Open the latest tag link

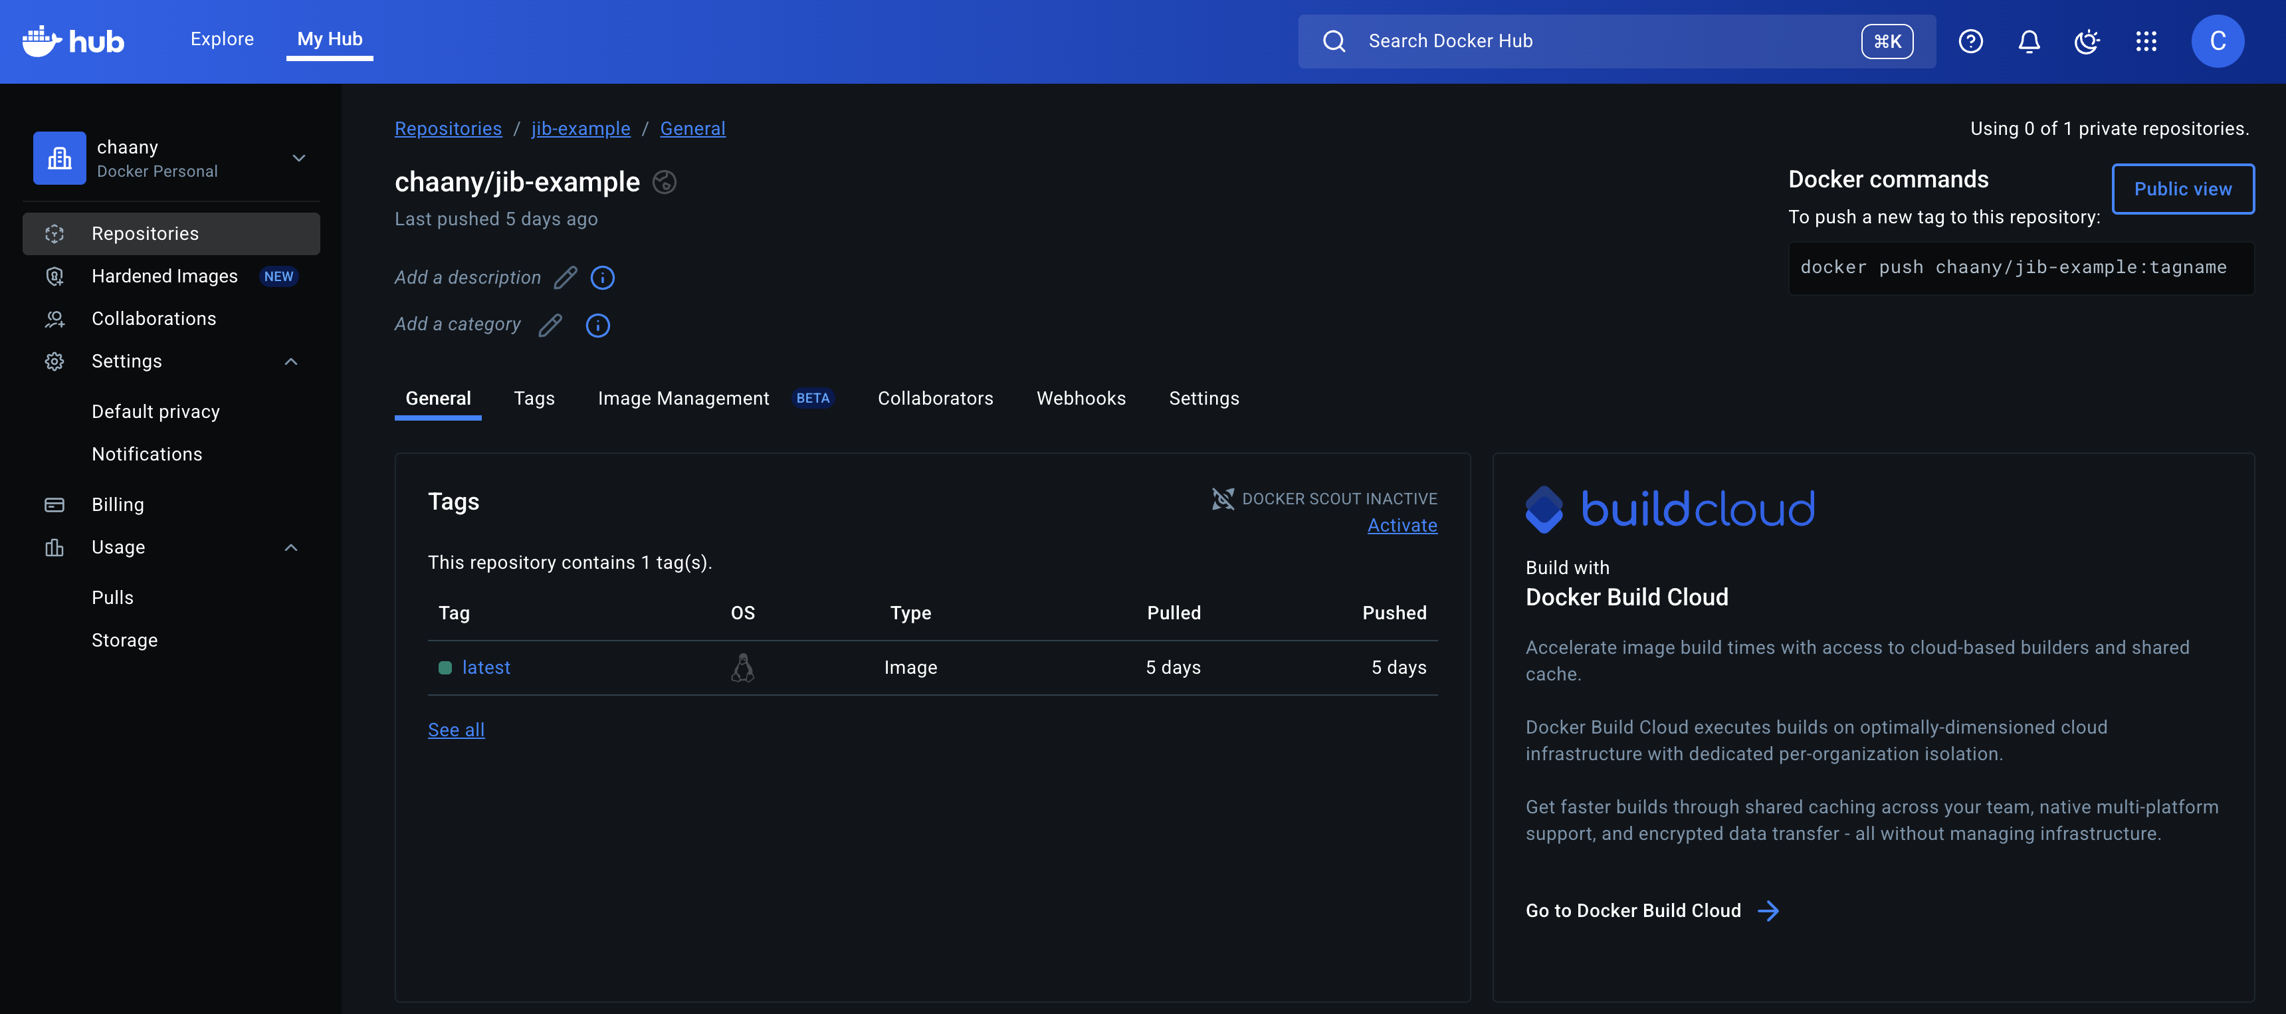tap(485, 667)
